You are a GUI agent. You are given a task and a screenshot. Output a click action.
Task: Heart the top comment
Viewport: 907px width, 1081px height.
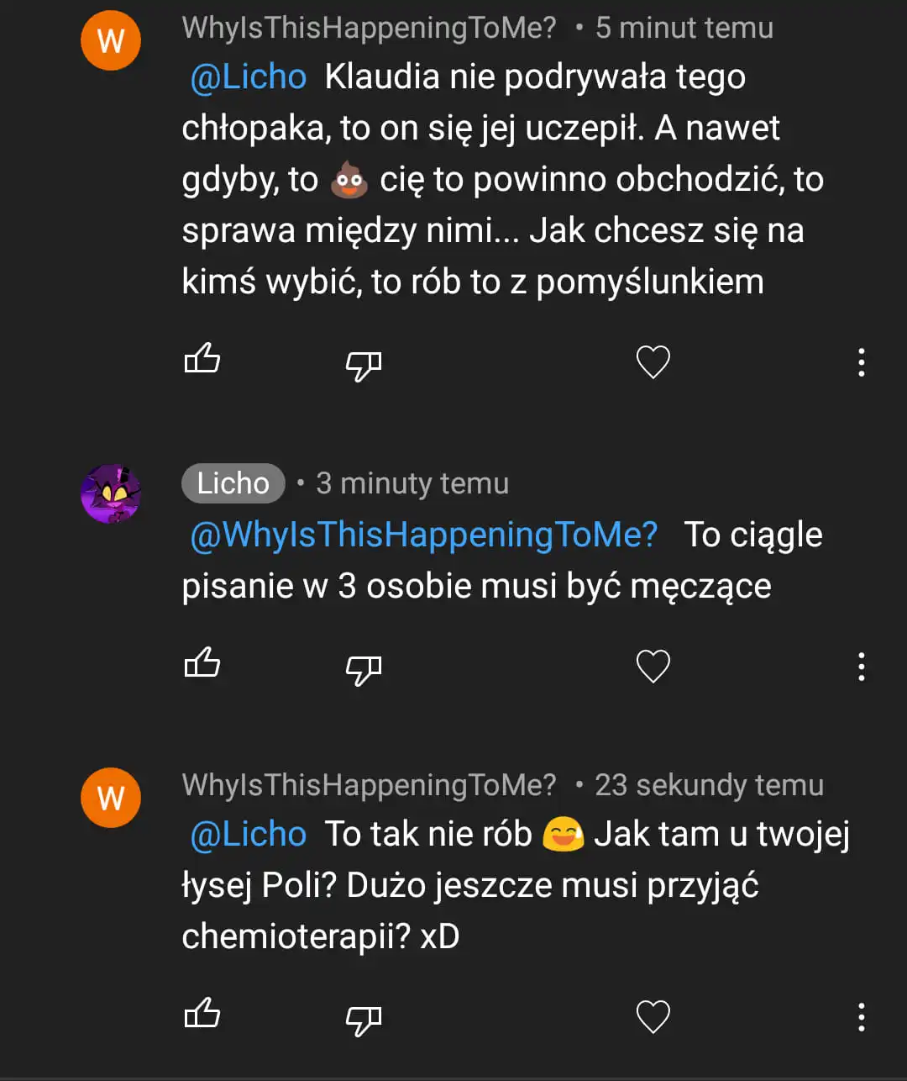click(653, 361)
